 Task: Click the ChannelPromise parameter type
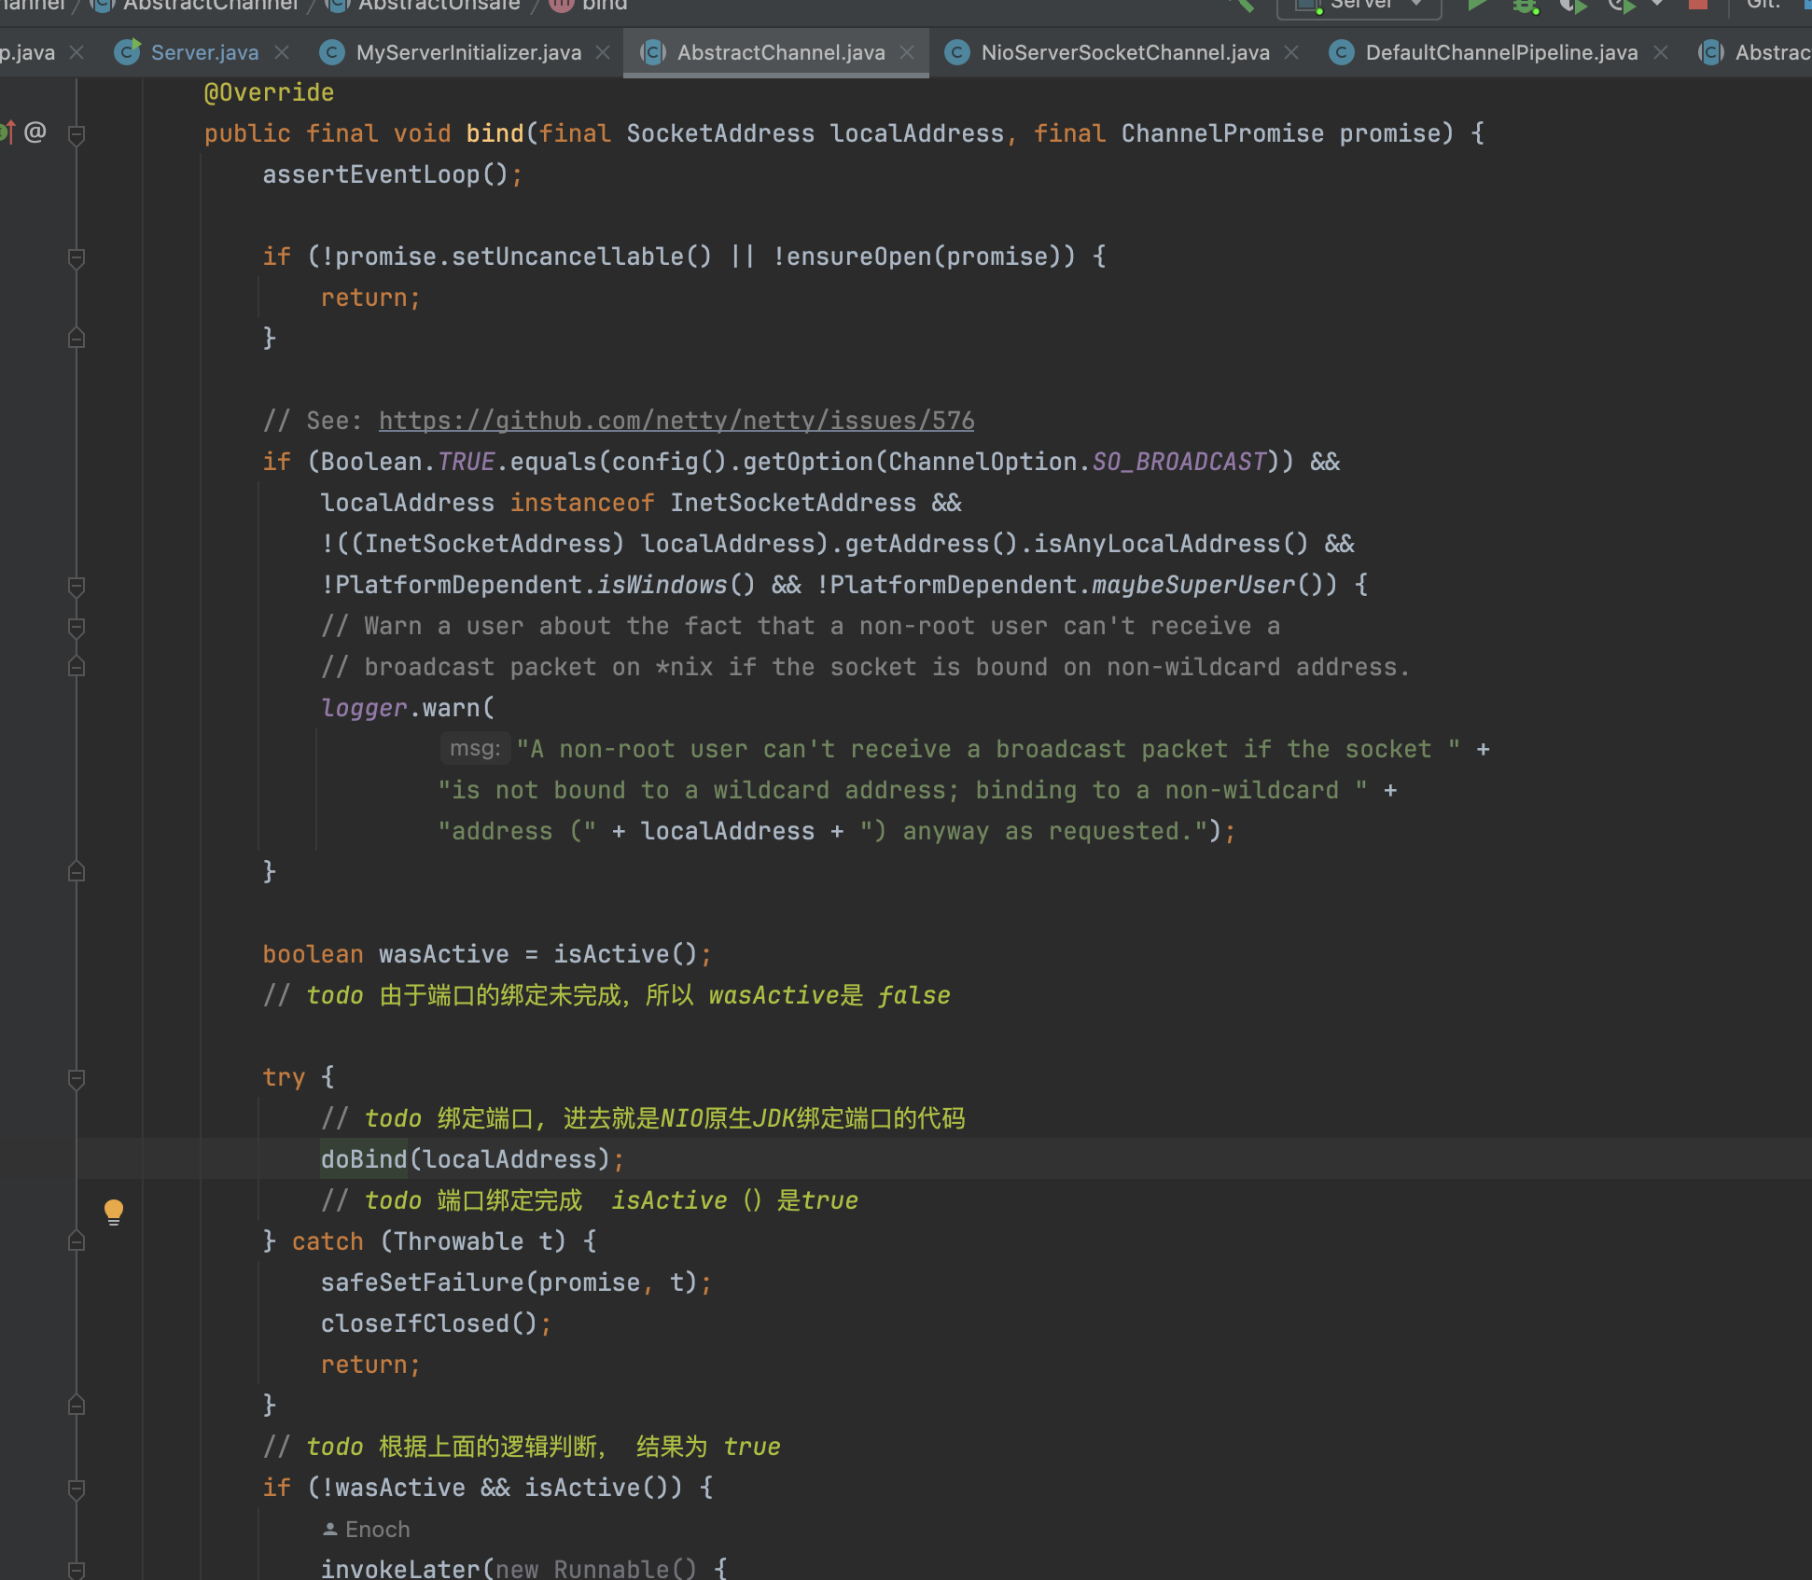[1222, 133]
